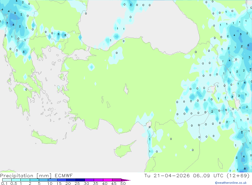Click the forecast date "Tu 21-04-2026" text

click(167, 176)
